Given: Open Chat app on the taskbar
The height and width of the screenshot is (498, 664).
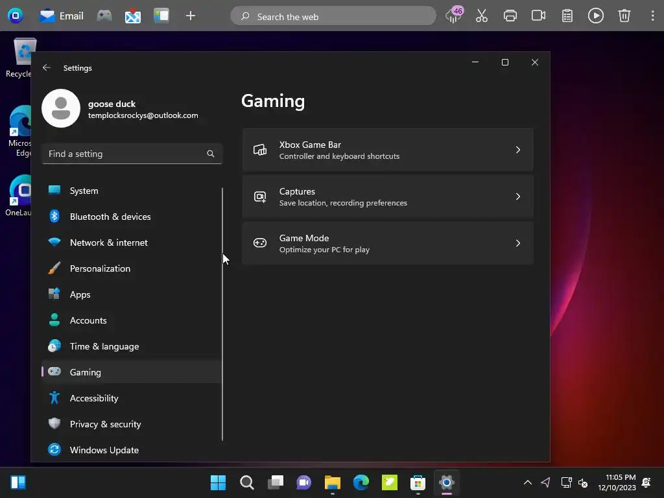Looking at the screenshot, I should click(x=304, y=482).
